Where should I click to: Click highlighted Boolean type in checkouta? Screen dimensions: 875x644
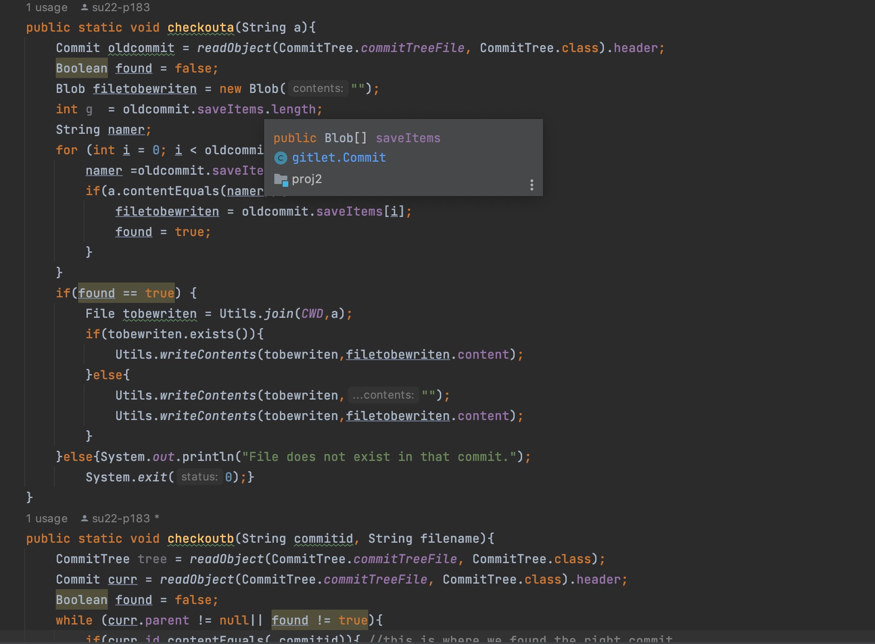tap(81, 68)
